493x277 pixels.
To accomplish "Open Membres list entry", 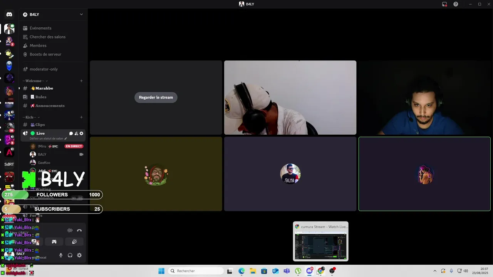I will pos(53,45).
